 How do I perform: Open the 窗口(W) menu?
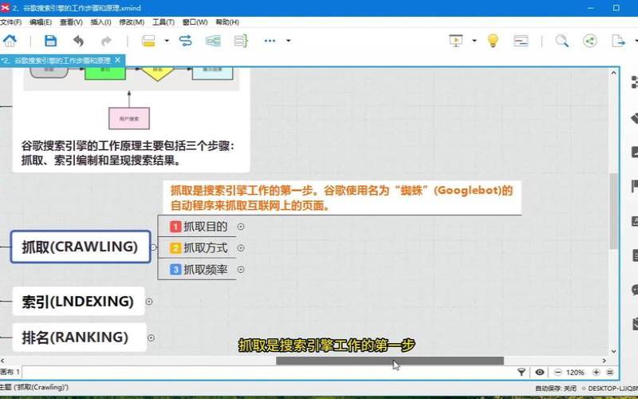coord(195,22)
